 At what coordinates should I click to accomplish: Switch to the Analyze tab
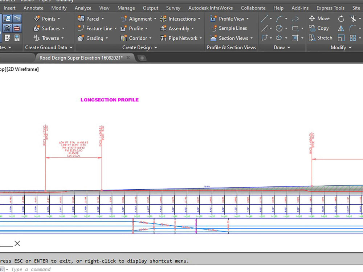point(83,8)
